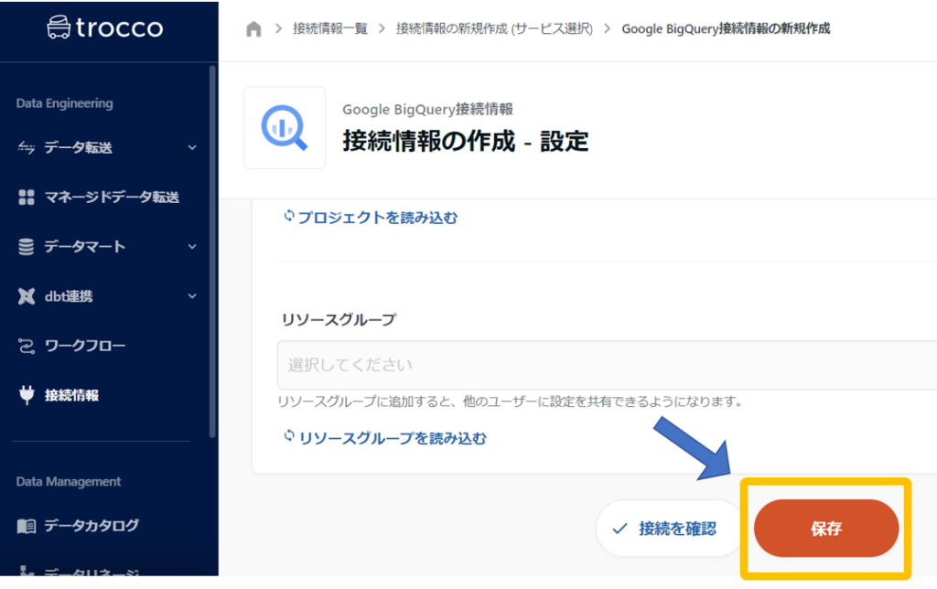Viewport: 937px width, 589px height.
Task: Click the データ転送 arrows icon
Action: click(27, 148)
